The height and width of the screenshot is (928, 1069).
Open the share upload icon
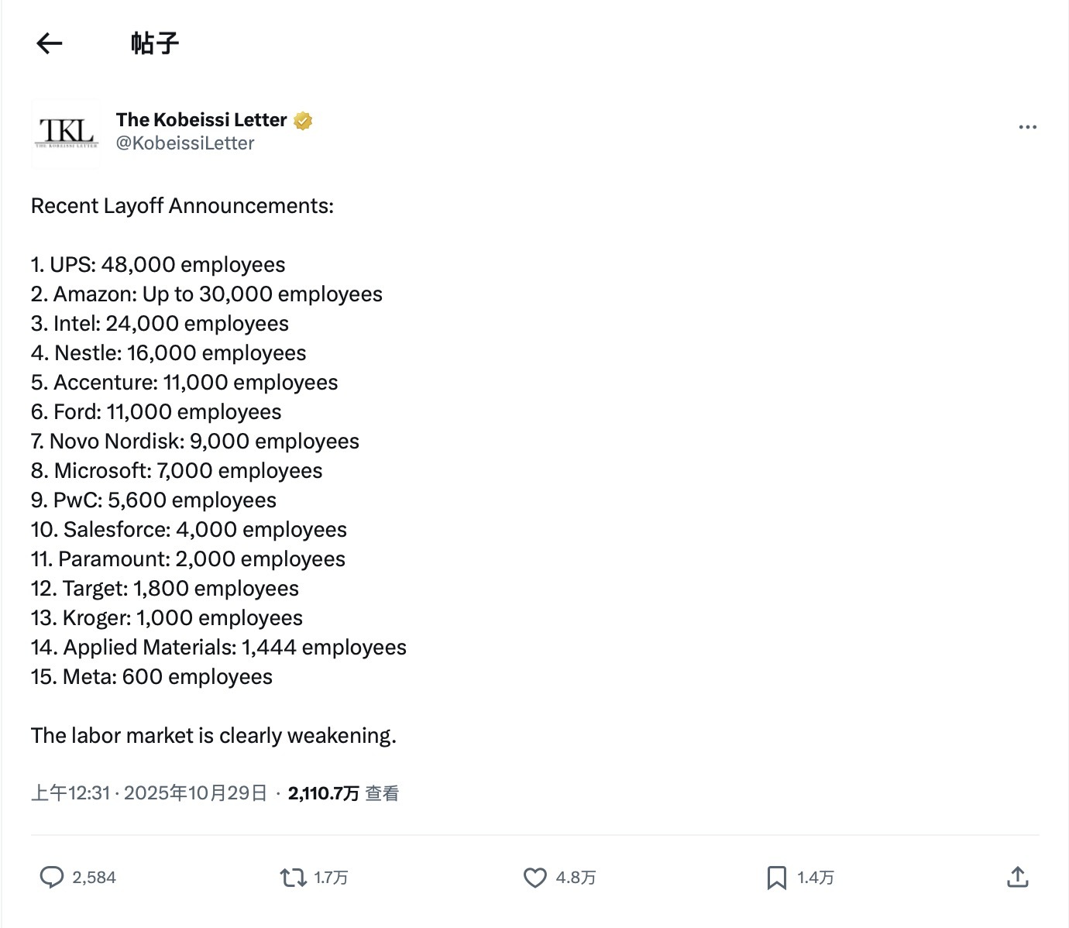[1017, 877]
